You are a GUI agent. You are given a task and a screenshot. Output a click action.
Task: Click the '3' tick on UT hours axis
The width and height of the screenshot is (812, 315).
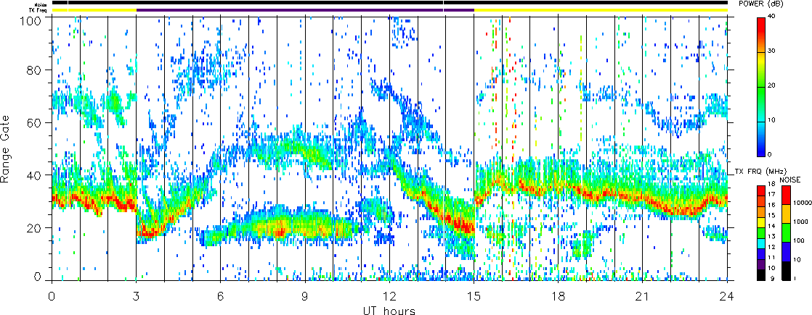(x=137, y=296)
